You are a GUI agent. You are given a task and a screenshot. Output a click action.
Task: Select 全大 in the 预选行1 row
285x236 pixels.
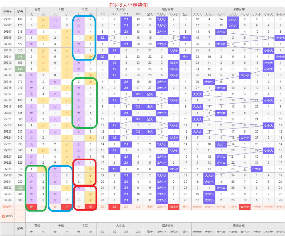[x=150, y=207]
